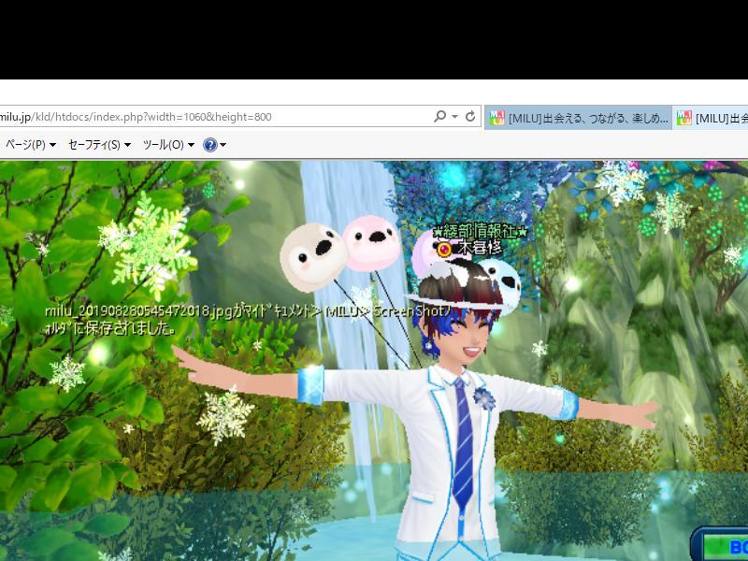
Task: Open the ツール(O) menu
Action: [x=167, y=145]
